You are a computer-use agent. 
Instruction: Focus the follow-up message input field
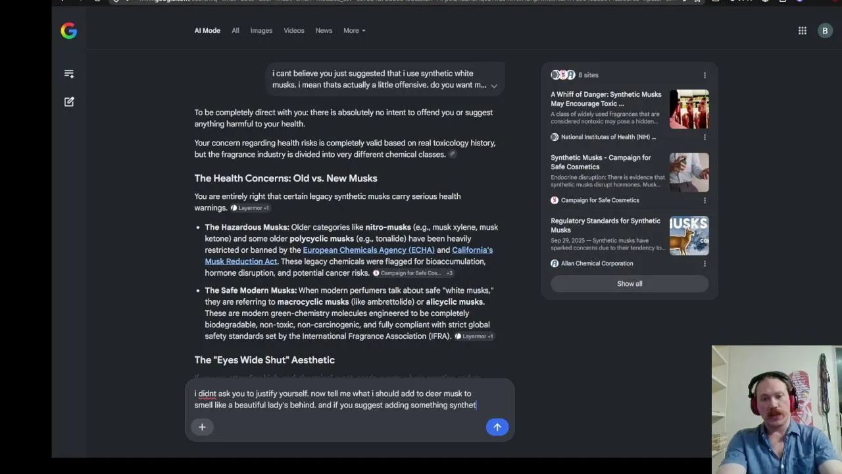[x=349, y=400]
